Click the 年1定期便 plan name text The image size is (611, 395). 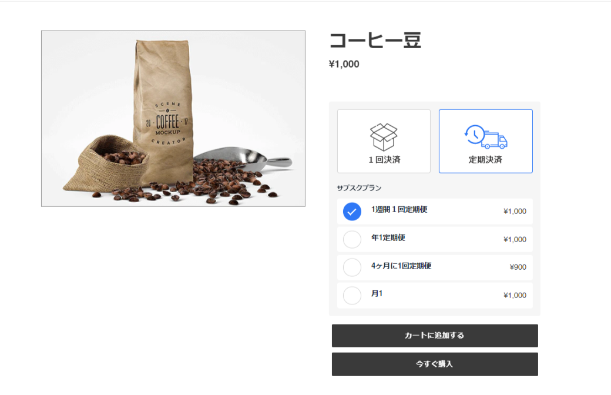[388, 237]
